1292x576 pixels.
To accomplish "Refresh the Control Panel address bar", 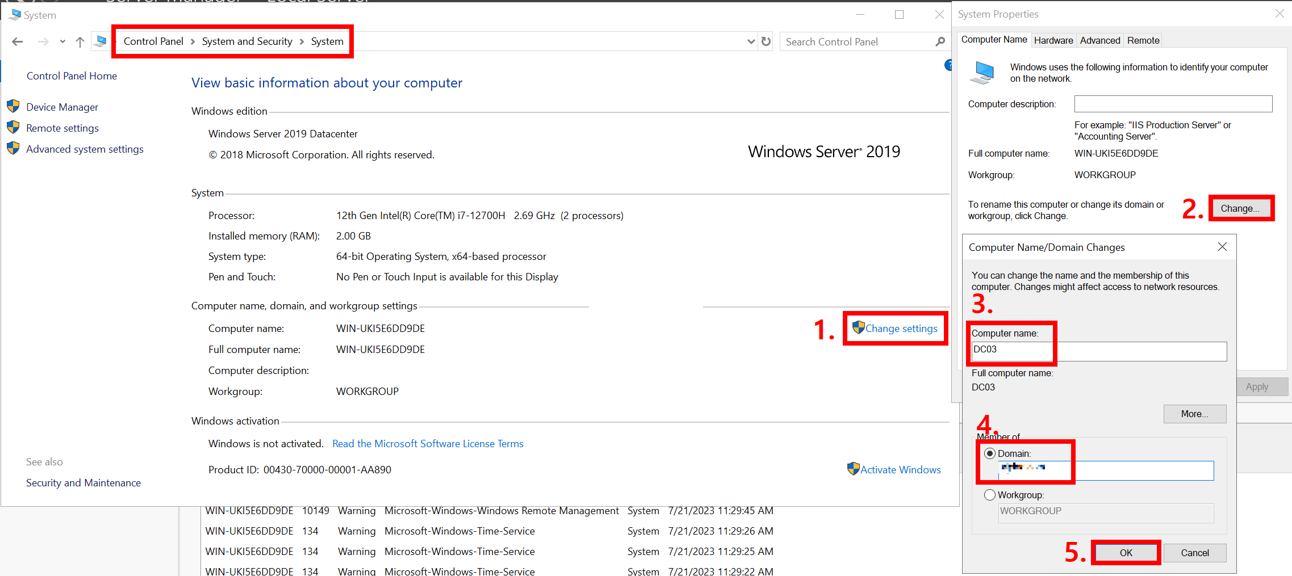I will [766, 41].
